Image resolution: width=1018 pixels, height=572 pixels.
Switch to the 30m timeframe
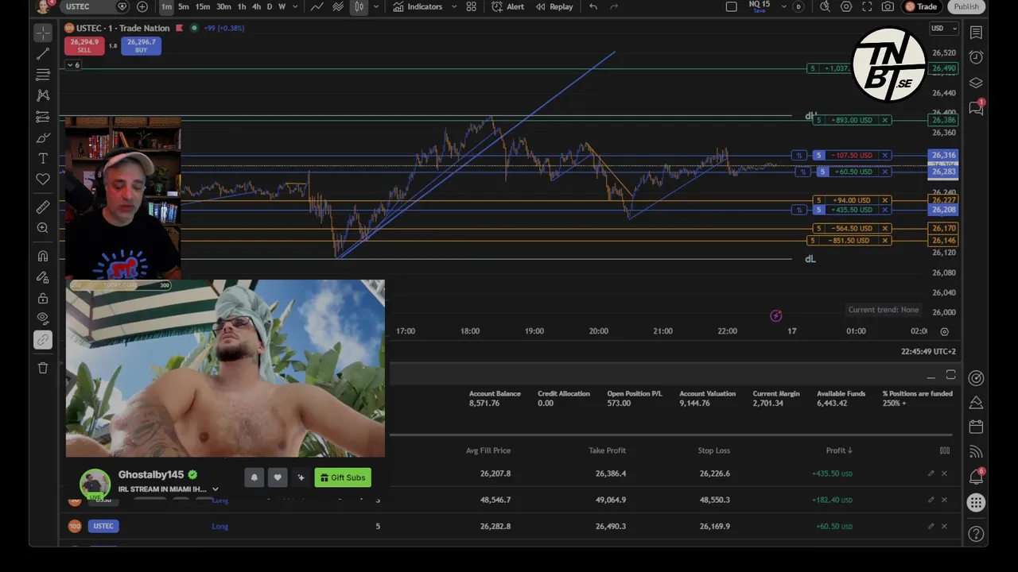[x=223, y=6]
